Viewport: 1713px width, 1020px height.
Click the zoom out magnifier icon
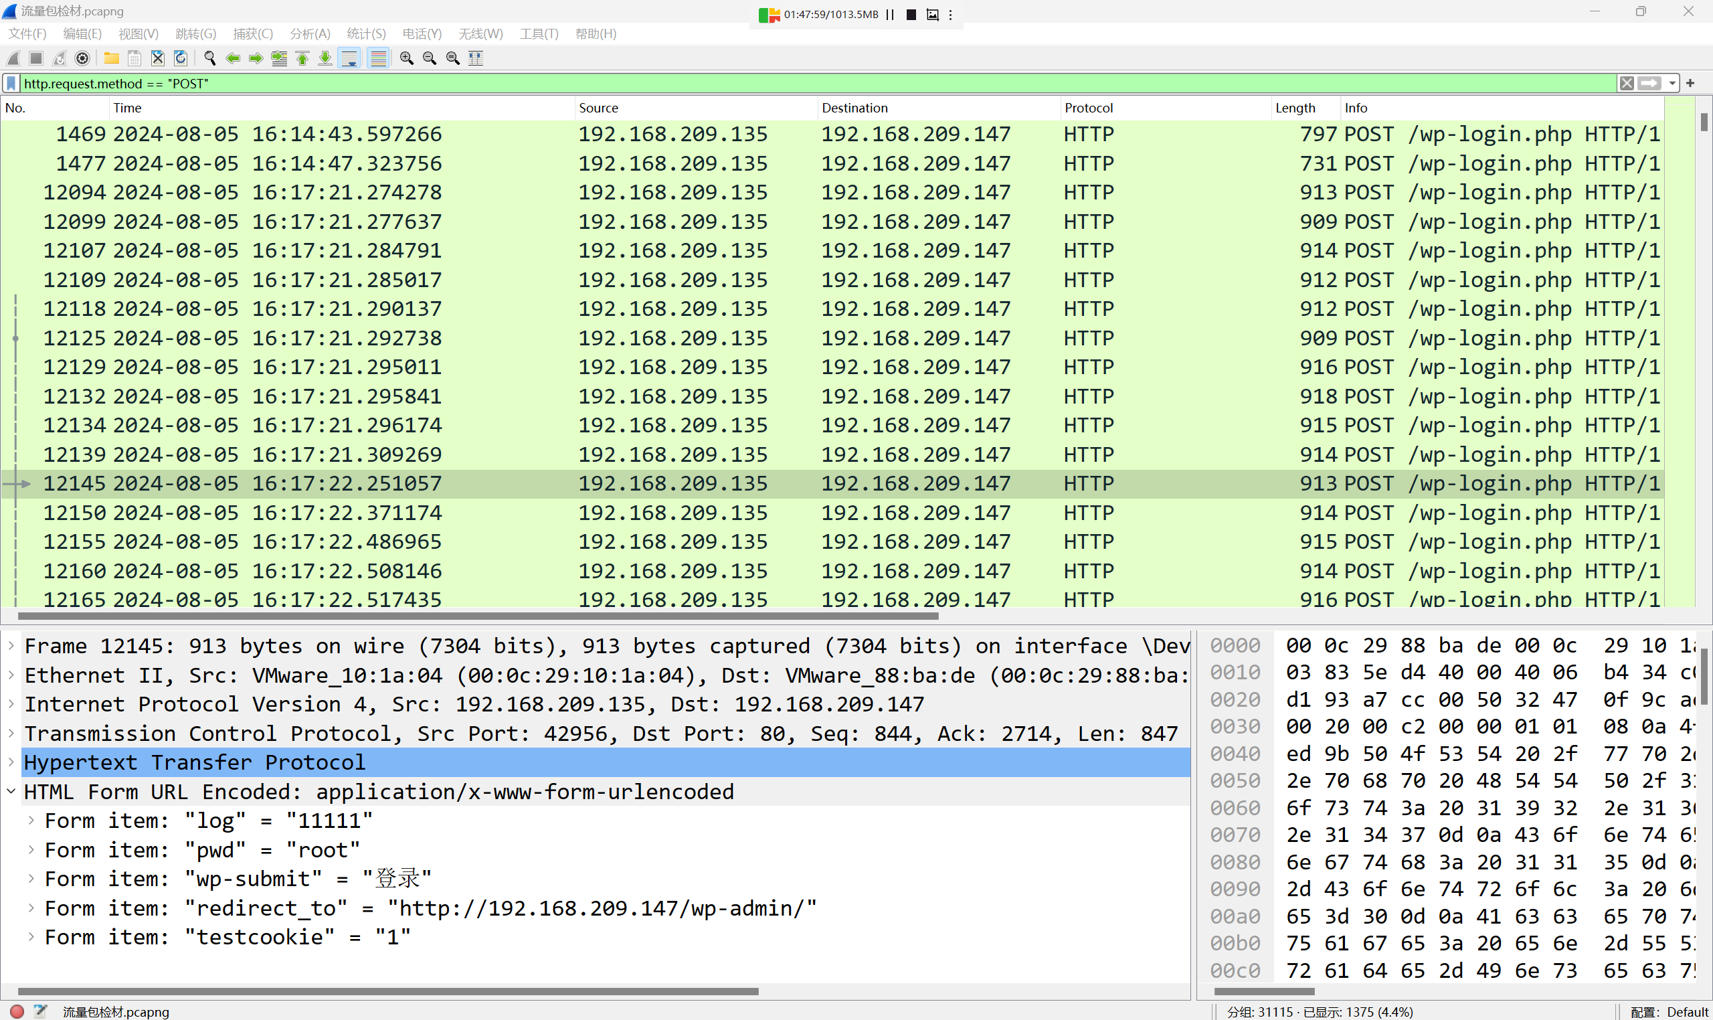coord(430,58)
